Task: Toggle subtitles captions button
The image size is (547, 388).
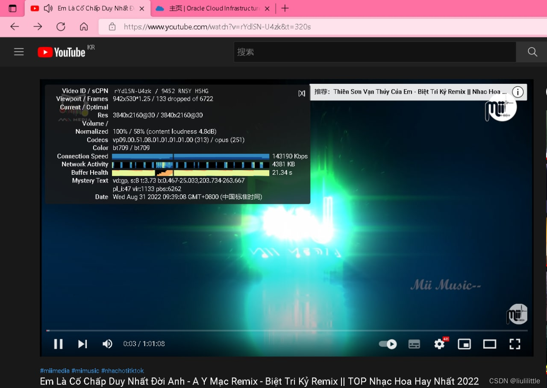Action: (x=414, y=344)
